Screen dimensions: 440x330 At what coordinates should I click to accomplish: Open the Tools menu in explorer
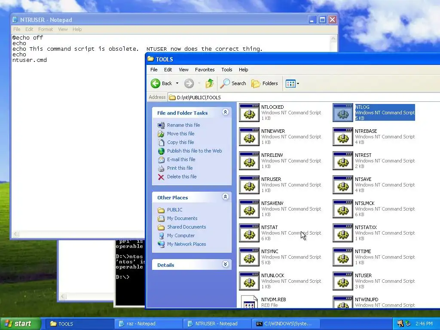227,70
